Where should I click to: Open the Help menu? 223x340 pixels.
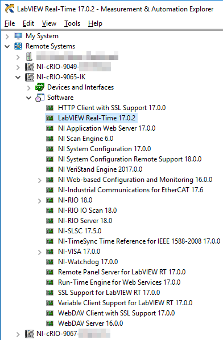pyautogui.click(x=95, y=23)
